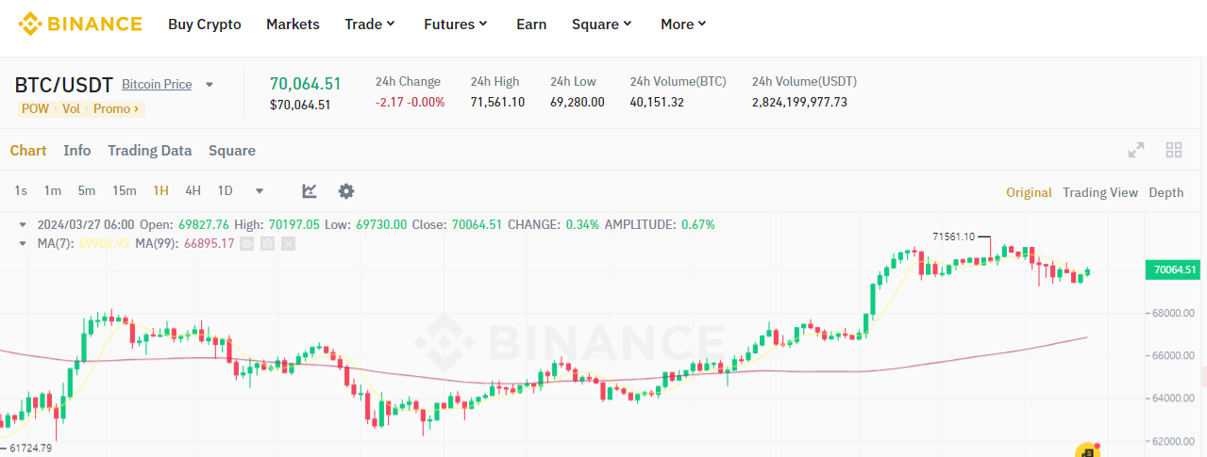Switch chart to Trading View mode
This screenshot has height=457, width=1207.
click(x=1099, y=192)
